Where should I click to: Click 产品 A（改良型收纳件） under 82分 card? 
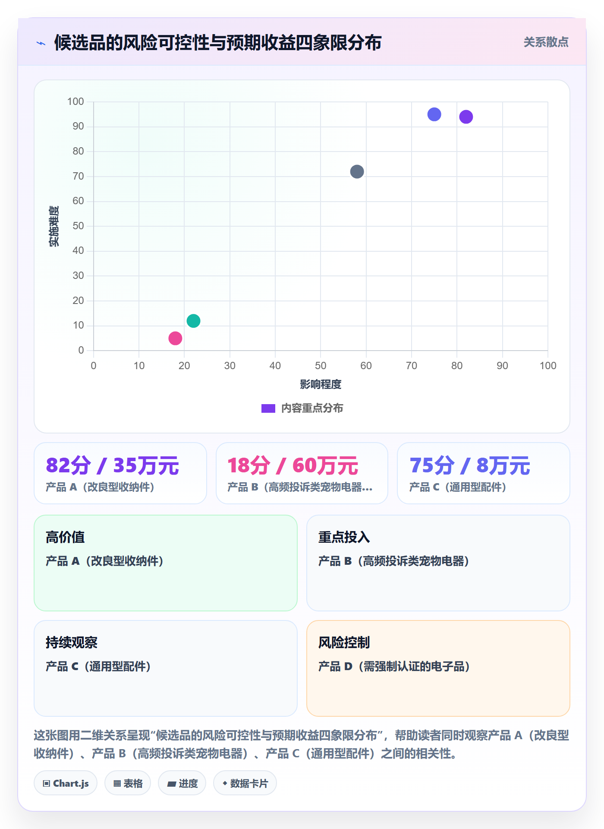pyautogui.click(x=100, y=487)
